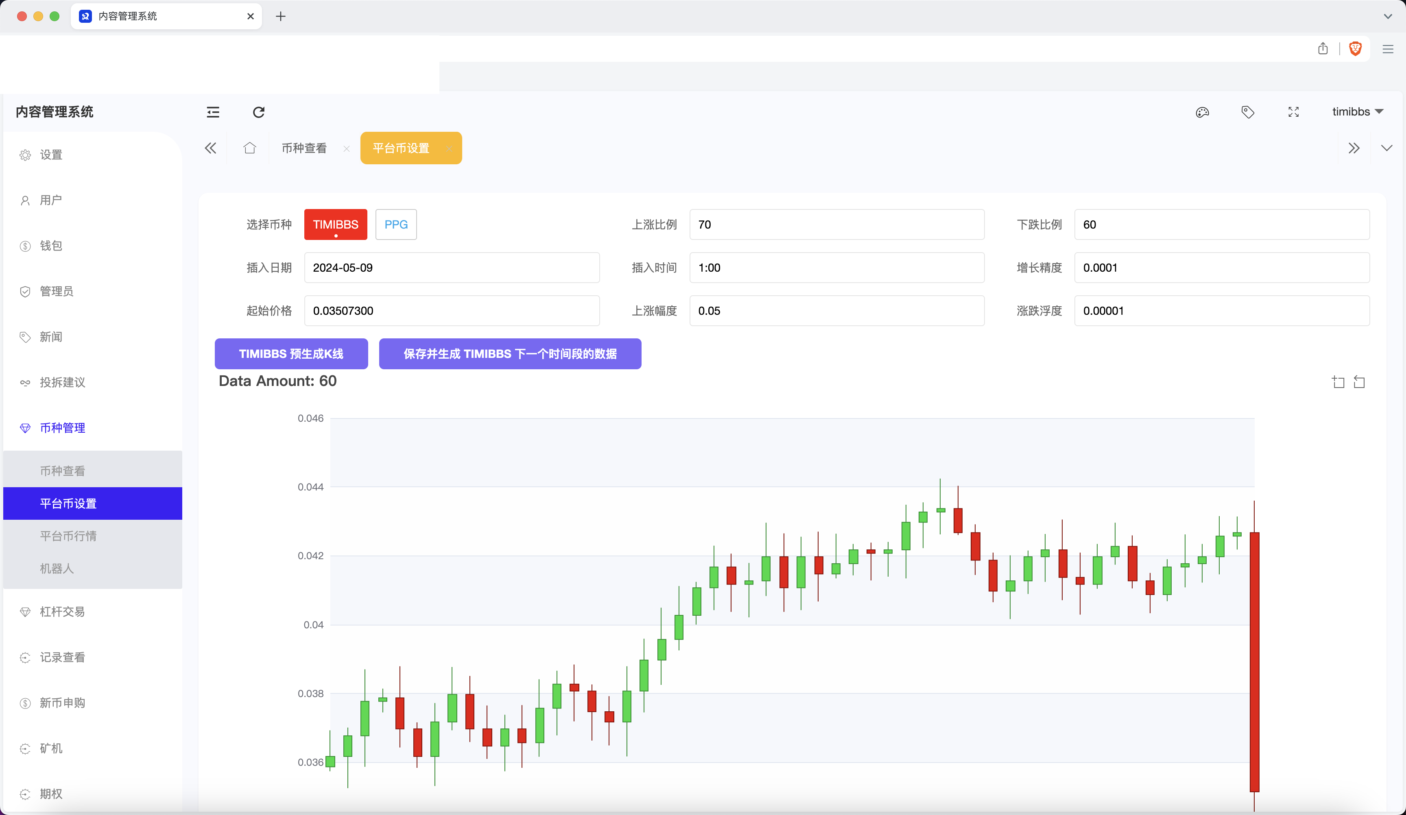Image resolution: width=1406 pixels, height=815 pixels.
Task: Click the 新币申购 dollar icon
Action: 25,704
